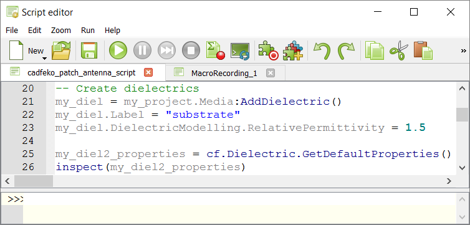Open the New script dropdown arrow
Image resolution: width=470 pixels, height=225 pixels.
44,59
